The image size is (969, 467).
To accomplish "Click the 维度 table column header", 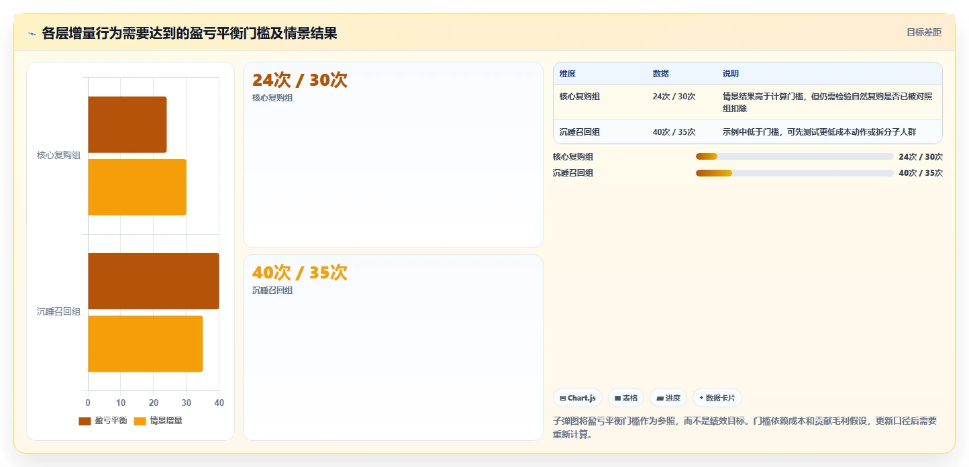I will point(568,74).
